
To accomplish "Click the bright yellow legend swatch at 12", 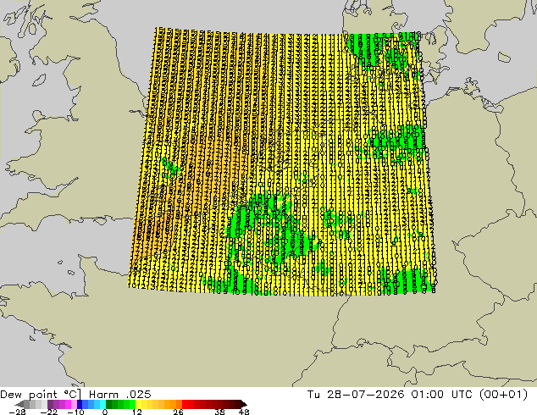I will tap(138, 404).
